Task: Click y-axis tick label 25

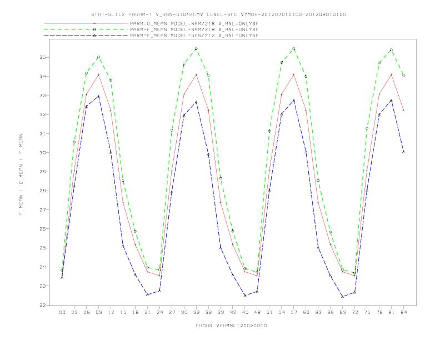Action: tap(42, 248)
